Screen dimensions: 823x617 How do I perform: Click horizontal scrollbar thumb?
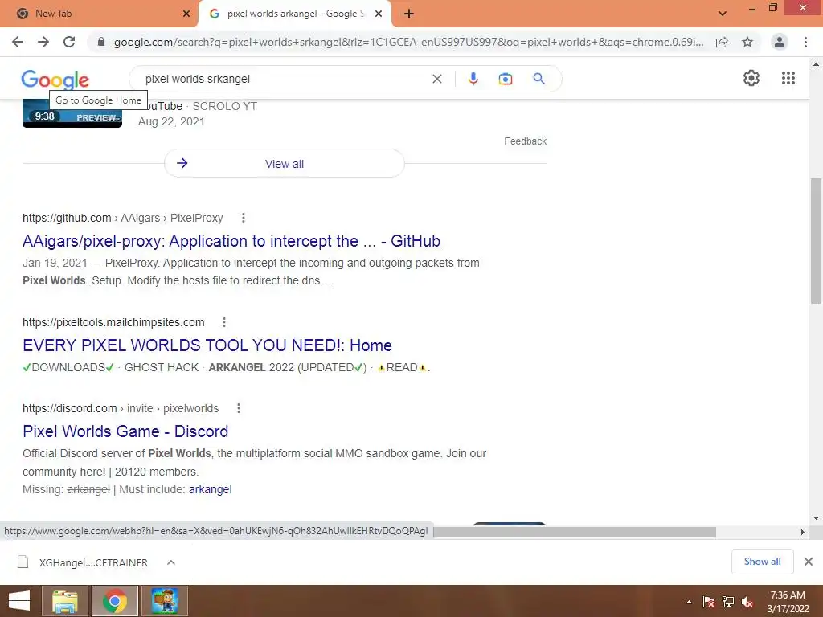click(575, 532)
